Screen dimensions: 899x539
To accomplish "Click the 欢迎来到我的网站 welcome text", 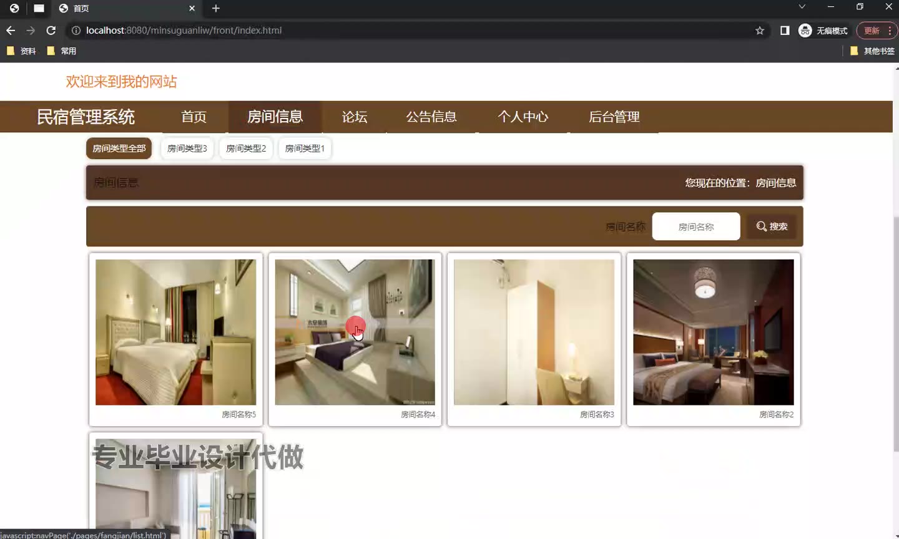I will coord(121,82).
